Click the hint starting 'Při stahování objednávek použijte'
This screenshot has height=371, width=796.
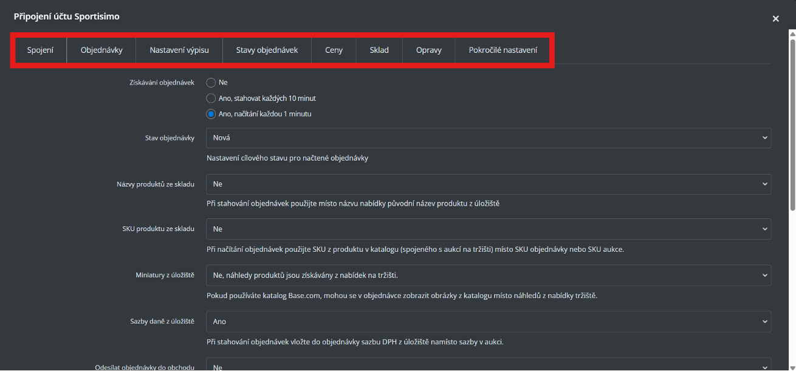(x=353, y=203)
